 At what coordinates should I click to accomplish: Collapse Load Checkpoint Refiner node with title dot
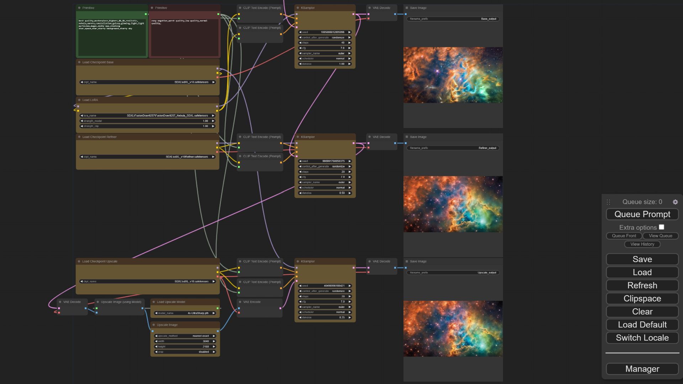pos(79,137)
